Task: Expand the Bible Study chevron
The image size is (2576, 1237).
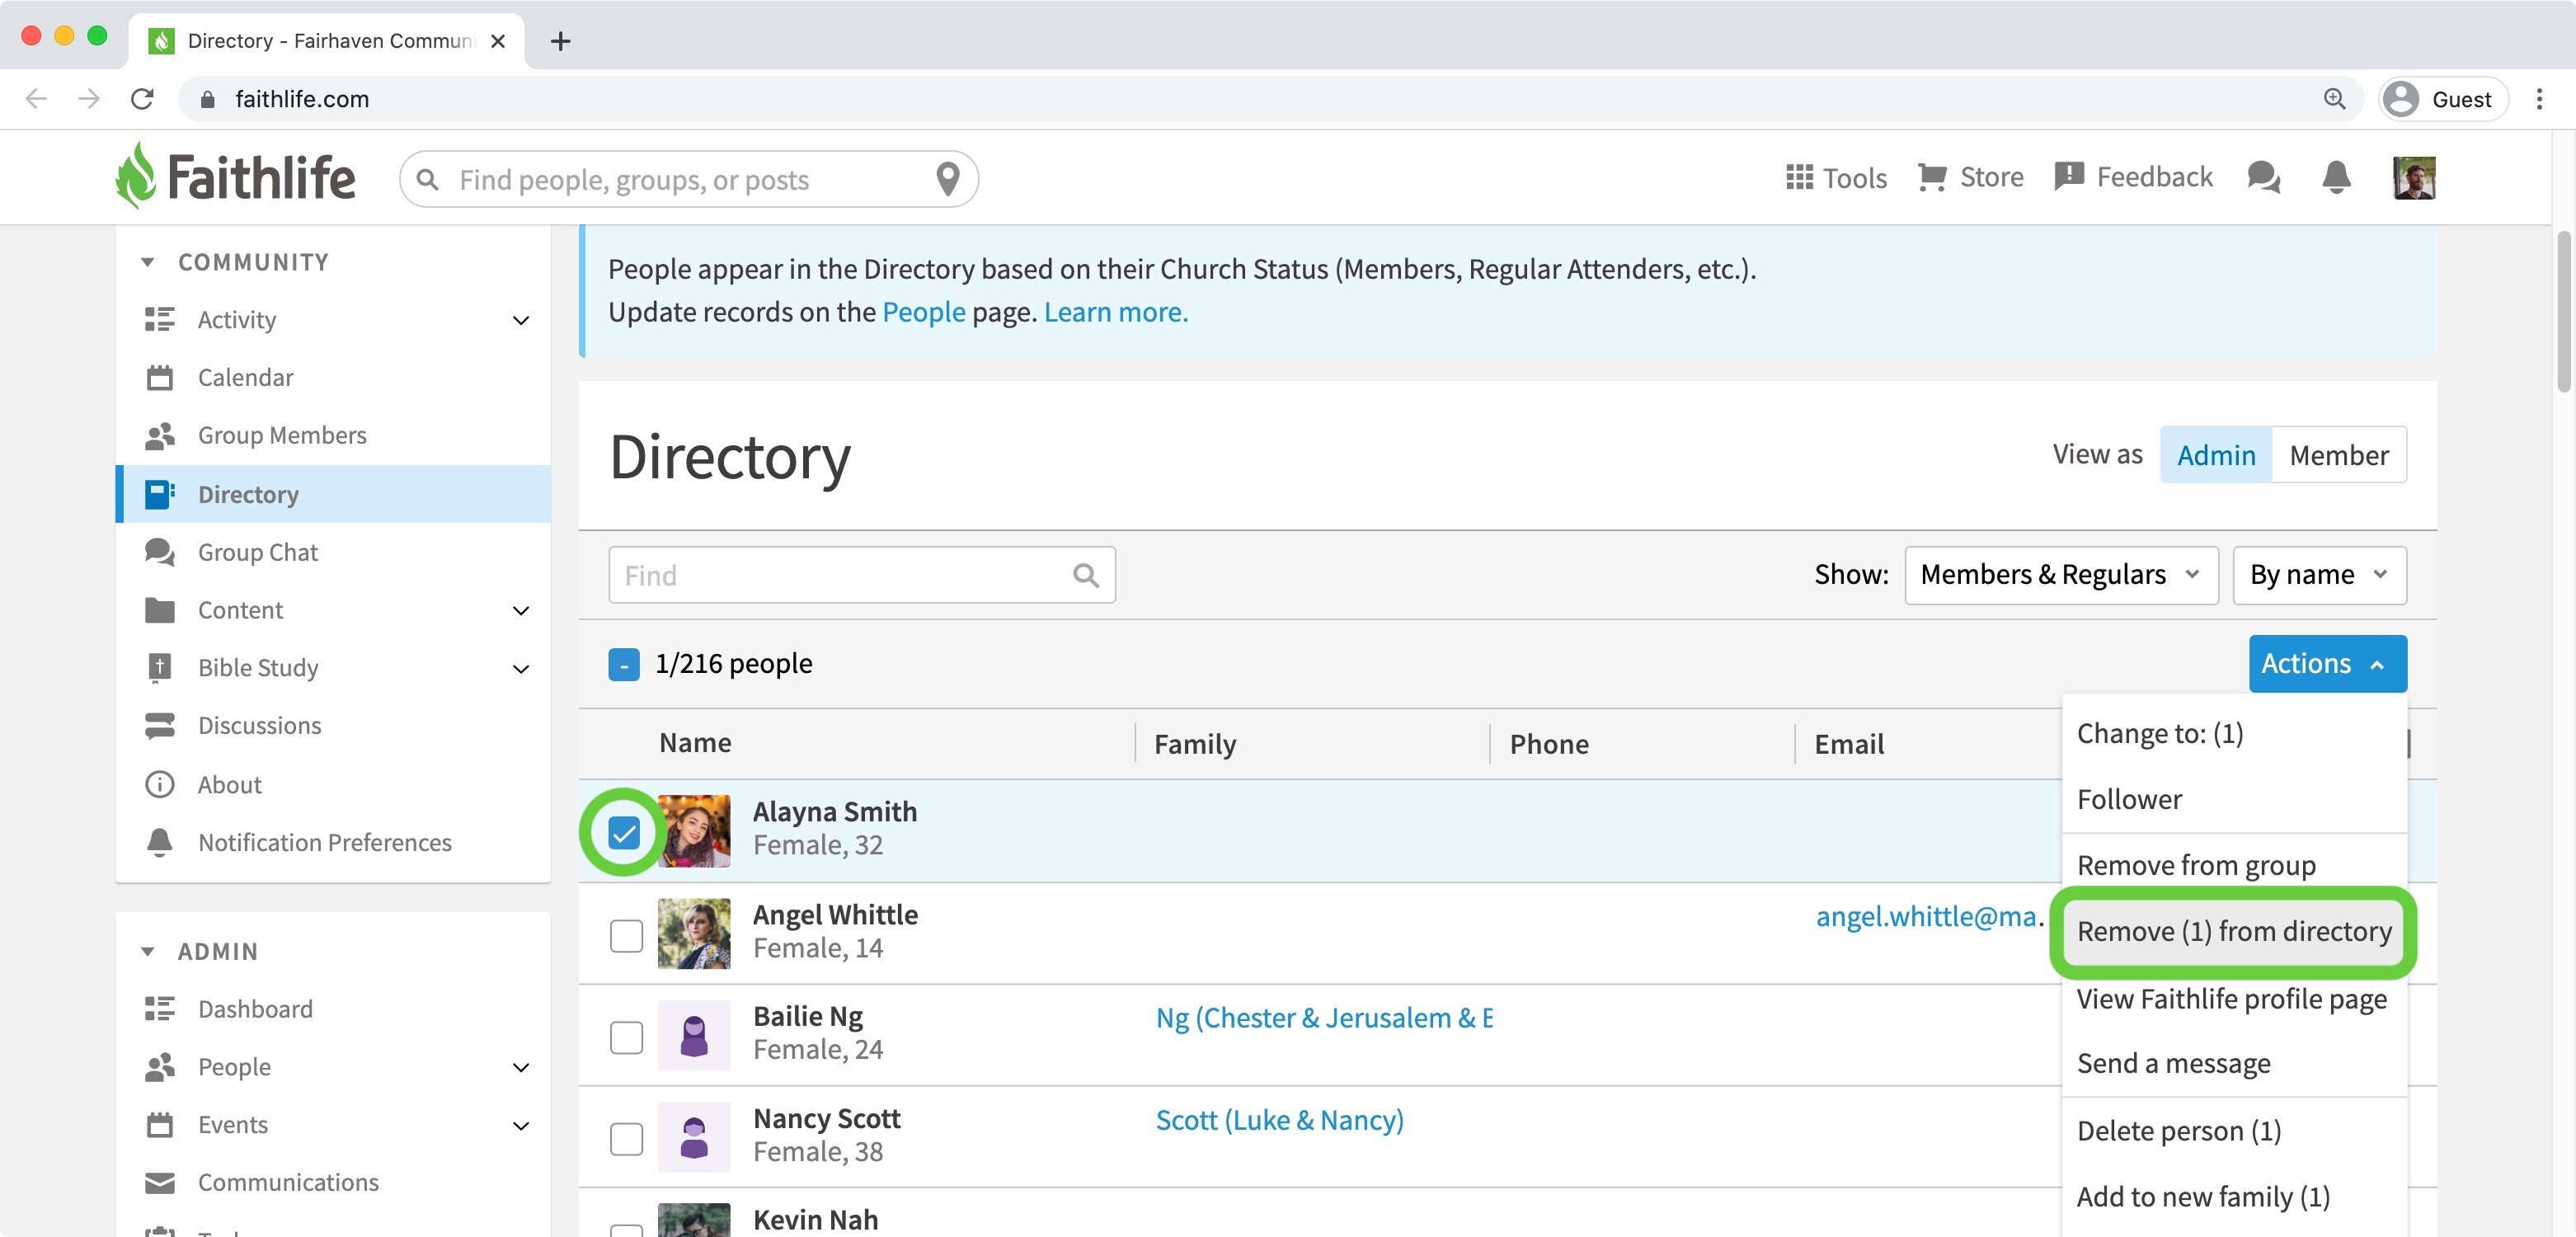Action: click(x=520, y=668)
